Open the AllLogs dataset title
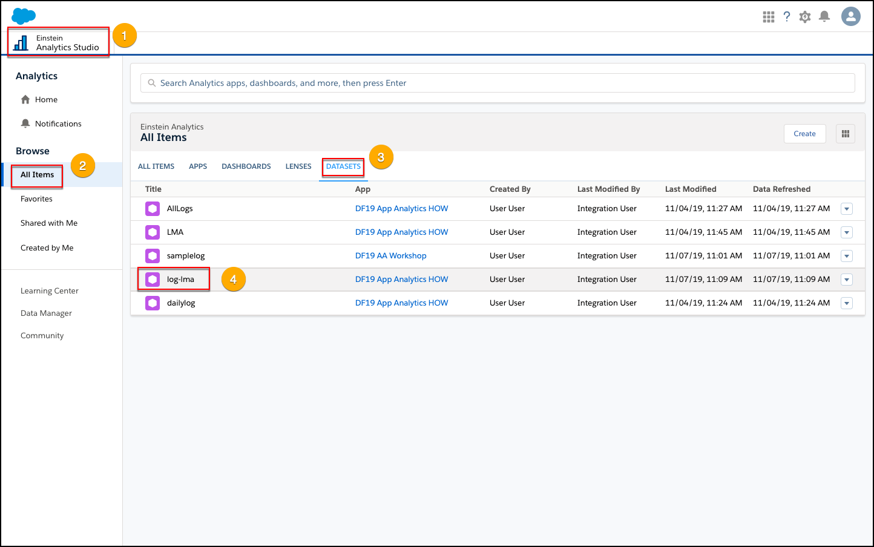Viewport: 874px width, 547px height. (x=180, y=209)
